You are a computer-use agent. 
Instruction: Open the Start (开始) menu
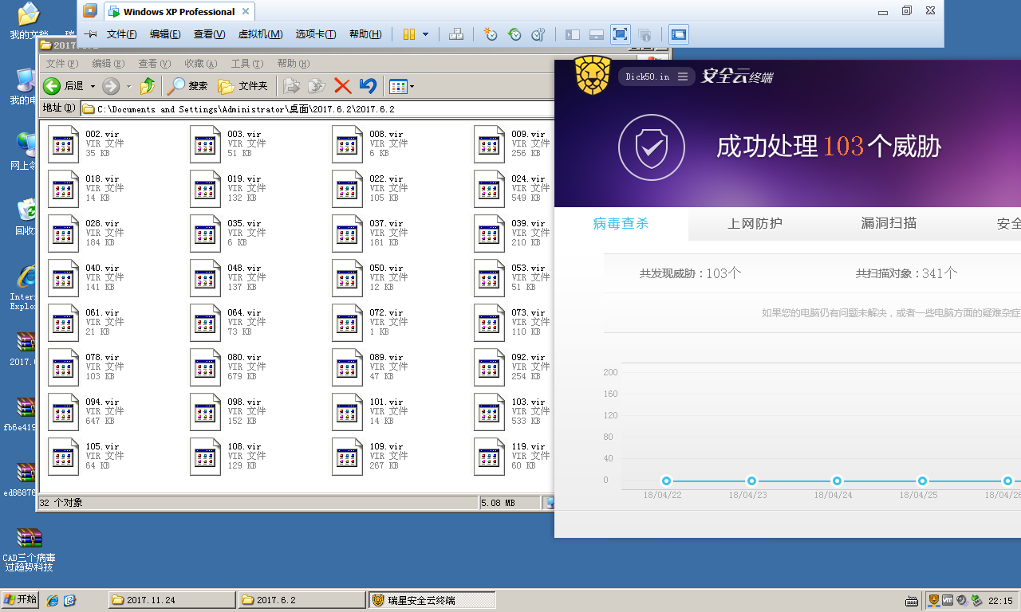(21, 600)
